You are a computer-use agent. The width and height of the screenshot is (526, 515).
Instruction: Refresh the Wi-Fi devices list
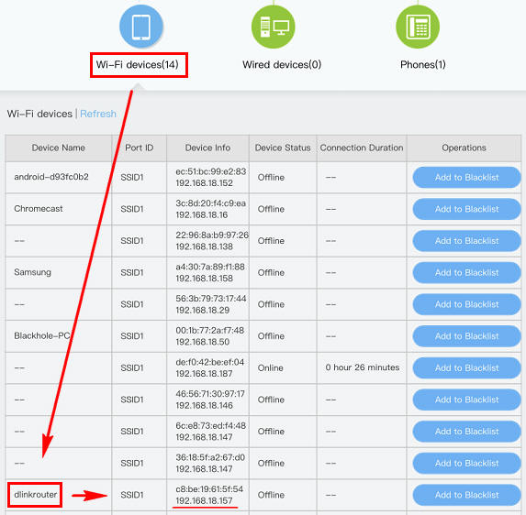pos(98,114)
